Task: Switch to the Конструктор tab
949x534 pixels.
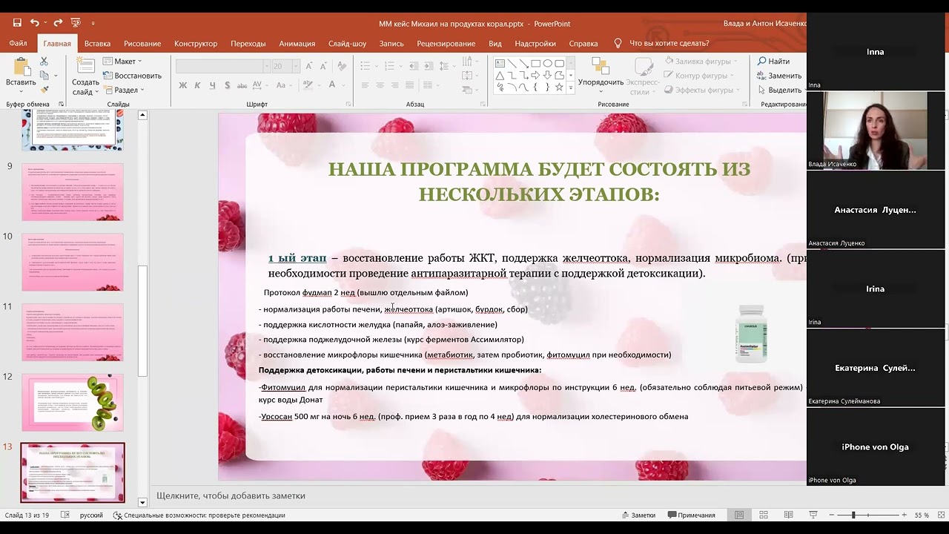Action: pyautogui.click(x=196, y=43)
